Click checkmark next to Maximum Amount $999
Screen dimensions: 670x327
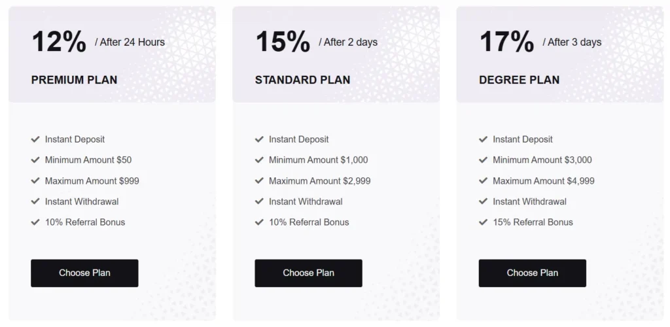35,181
